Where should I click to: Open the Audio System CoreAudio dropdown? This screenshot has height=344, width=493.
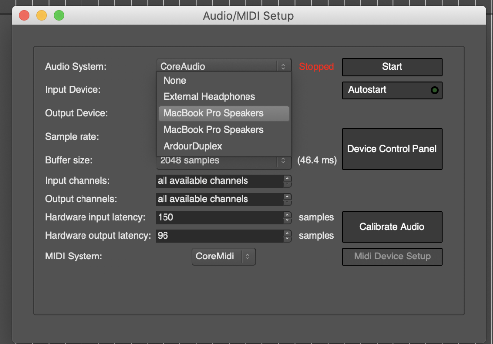tap(223, 66)
